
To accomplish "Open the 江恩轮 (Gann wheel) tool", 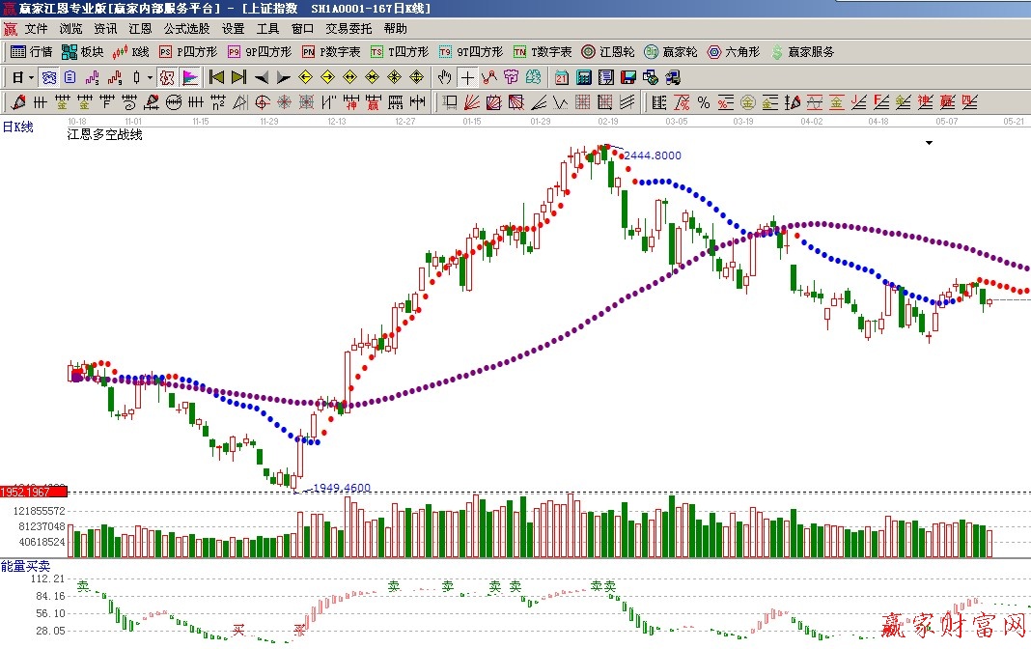I will [607, 52].
